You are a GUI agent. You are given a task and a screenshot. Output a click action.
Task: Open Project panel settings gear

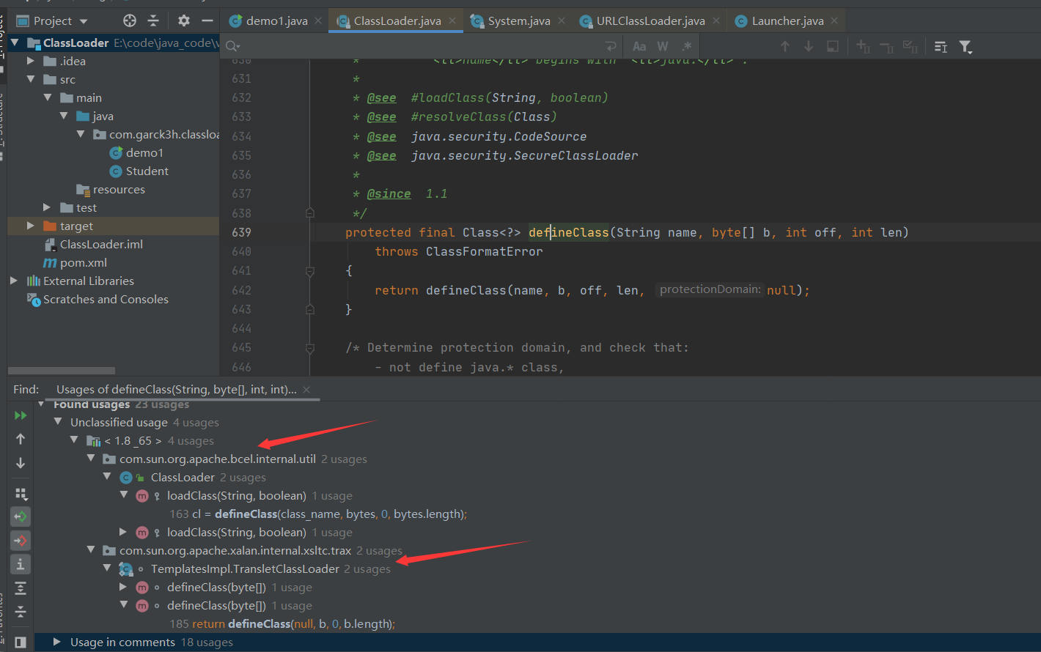coord(184,21)
